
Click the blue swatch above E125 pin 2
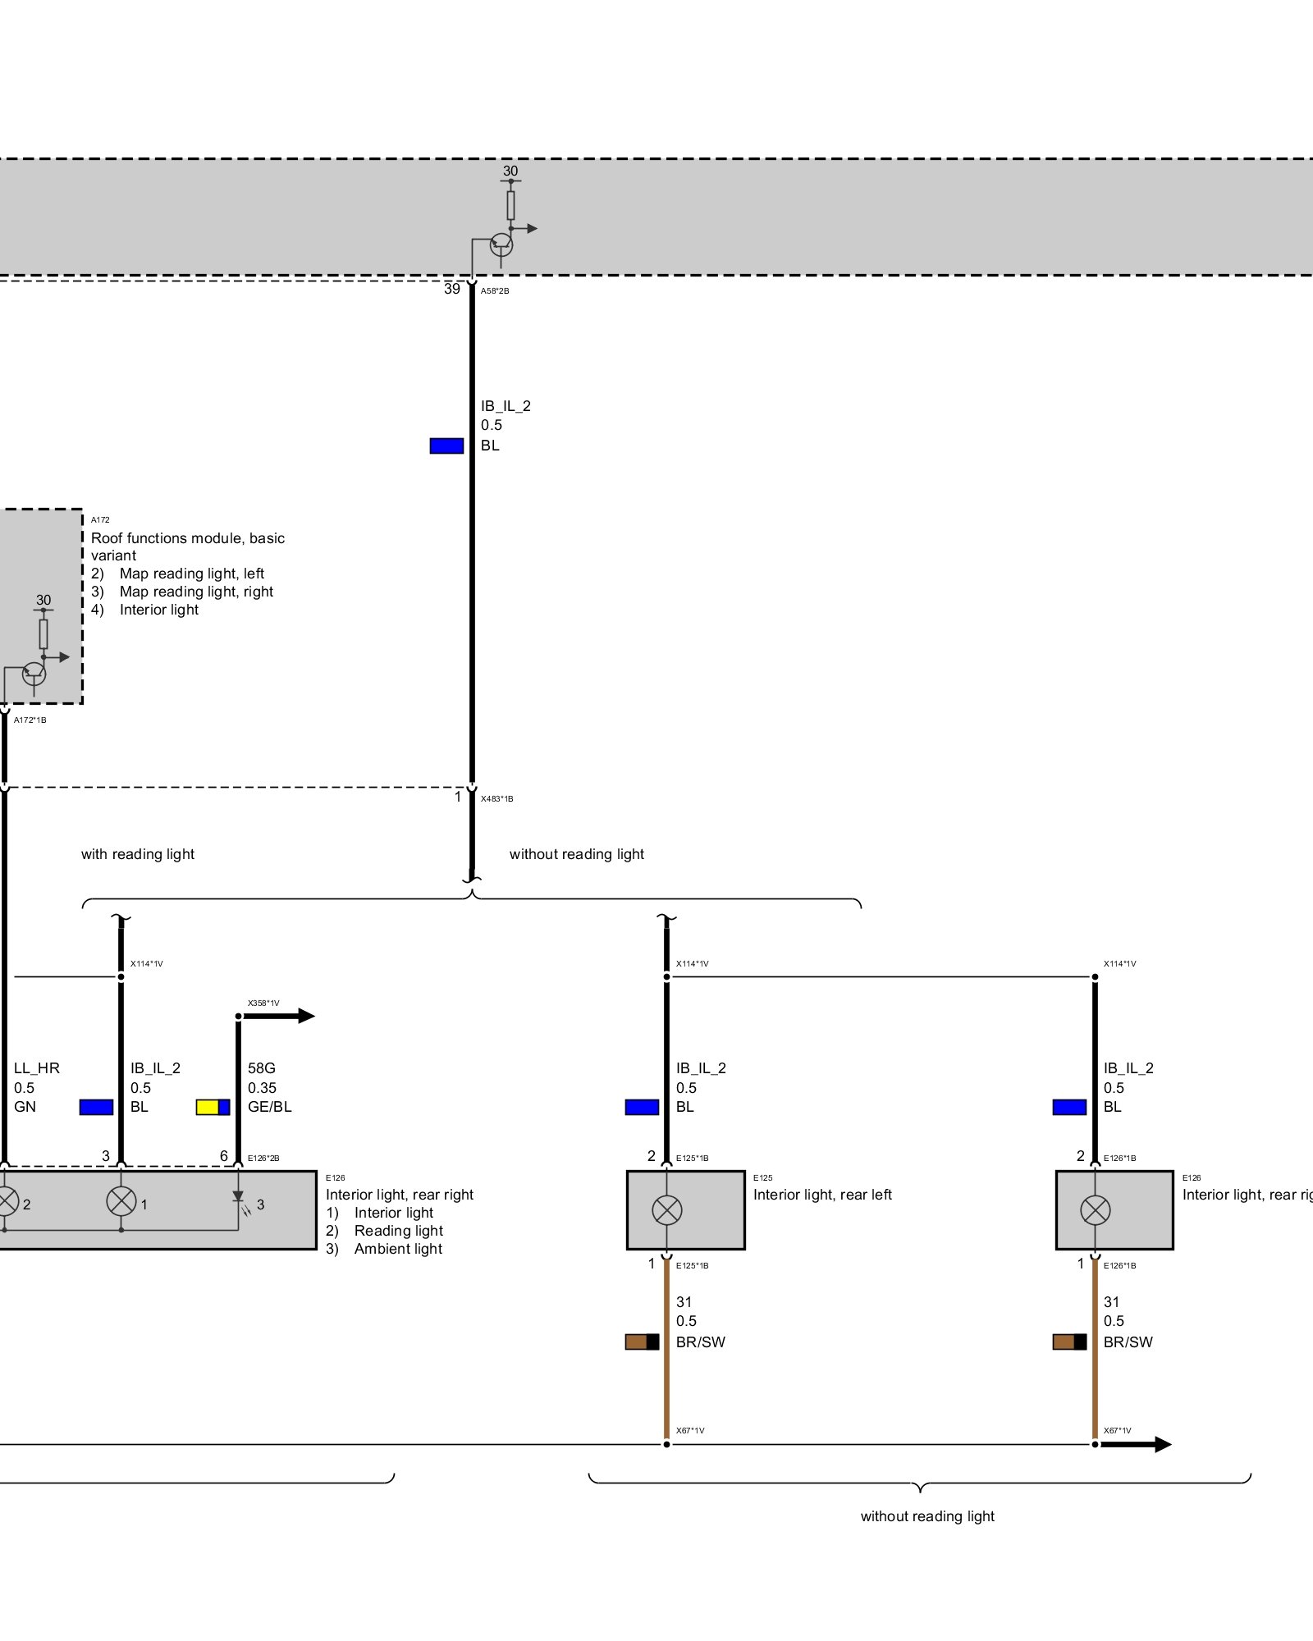tap(642, 1107)
